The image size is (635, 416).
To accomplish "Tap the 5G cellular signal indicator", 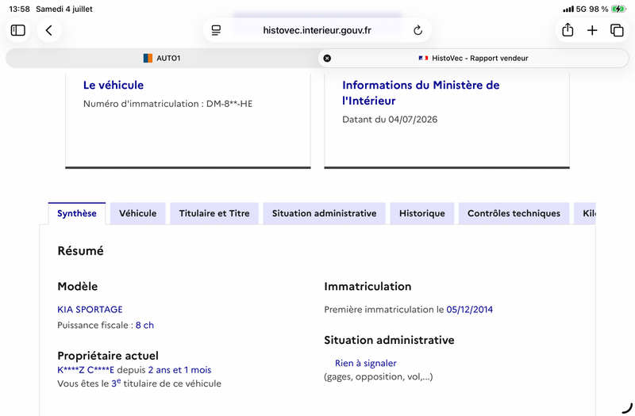I will click(575, 9).
